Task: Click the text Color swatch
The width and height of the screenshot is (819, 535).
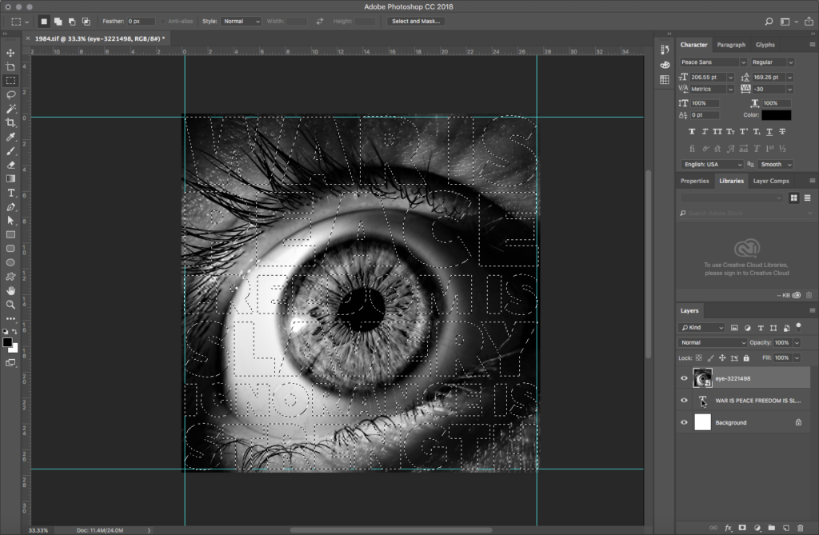Action: 776,115
